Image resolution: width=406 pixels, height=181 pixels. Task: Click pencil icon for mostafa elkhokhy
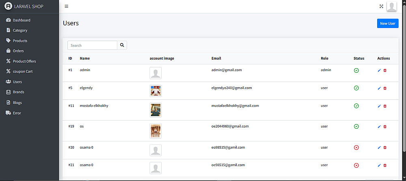pos(379,106)
